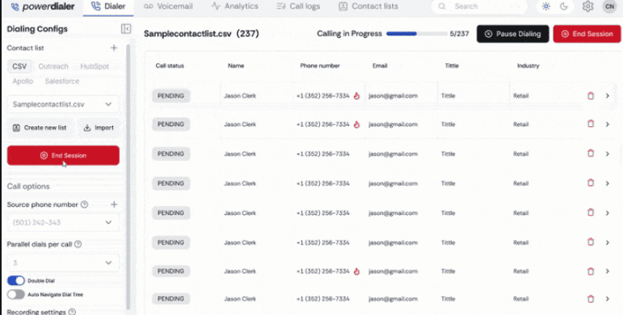Delete the second contact row using trash icon
This screenshot has height=315, width=623.
(x=591, y=124)
